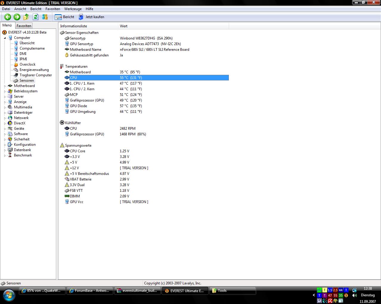The width and height of the screenshot is (381, 304).
Task: Open the Bericht menu in menu bar
Action: 36,9
